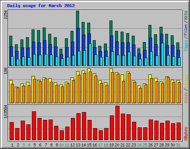190x149 pixels.
Task: Click the orange Sites bar for day 29
Action: pyautogui.click(x=168, y=90)
